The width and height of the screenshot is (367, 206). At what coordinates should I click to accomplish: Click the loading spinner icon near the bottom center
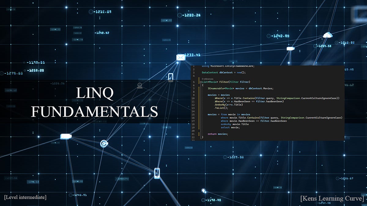(x=203, y=190)
